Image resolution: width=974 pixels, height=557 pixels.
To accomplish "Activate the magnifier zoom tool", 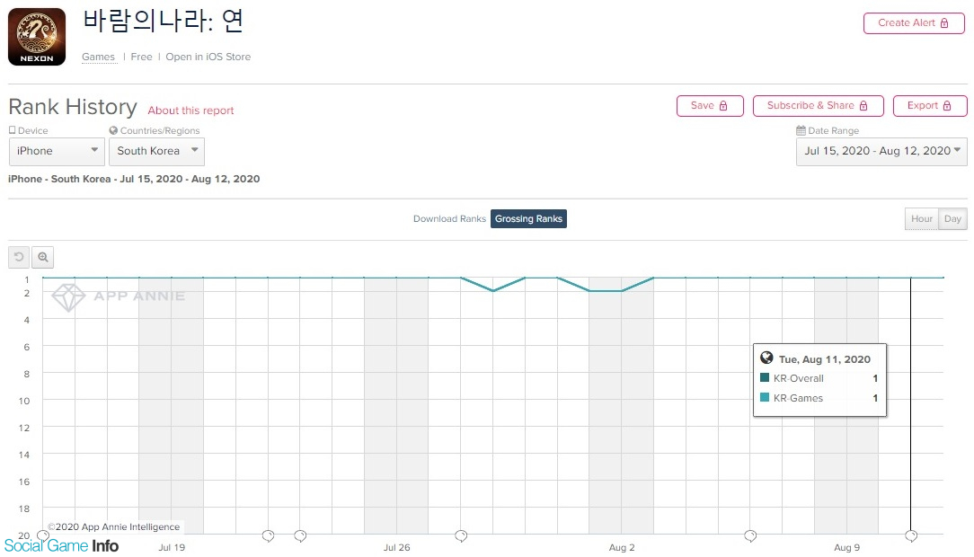I will click(43, 257).
